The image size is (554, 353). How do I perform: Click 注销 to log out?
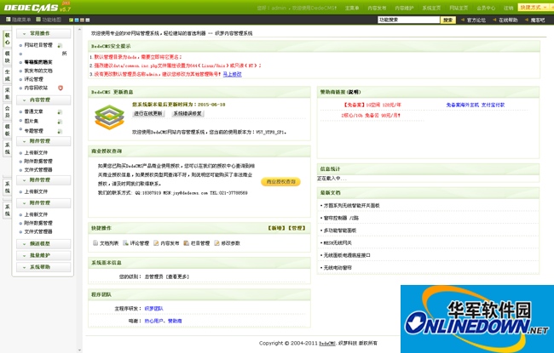coord(509,9)
